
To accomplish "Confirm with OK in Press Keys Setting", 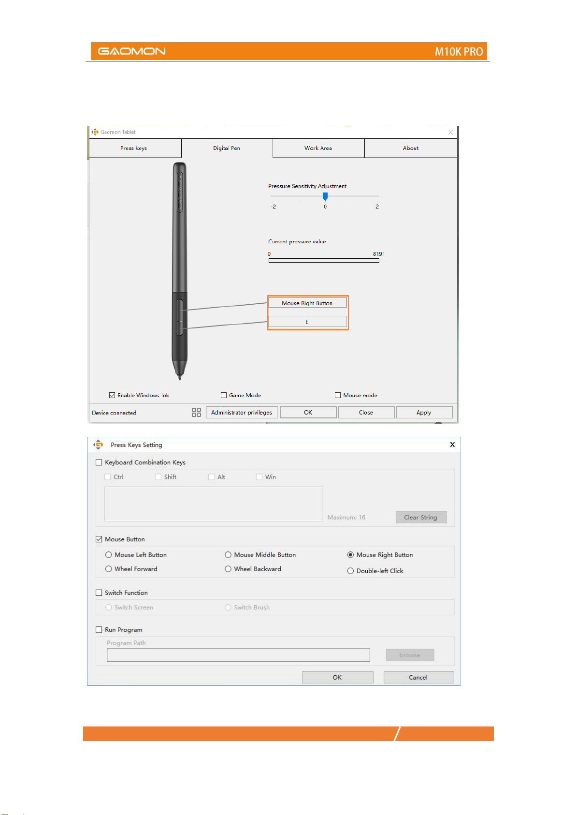I will 337,677.
